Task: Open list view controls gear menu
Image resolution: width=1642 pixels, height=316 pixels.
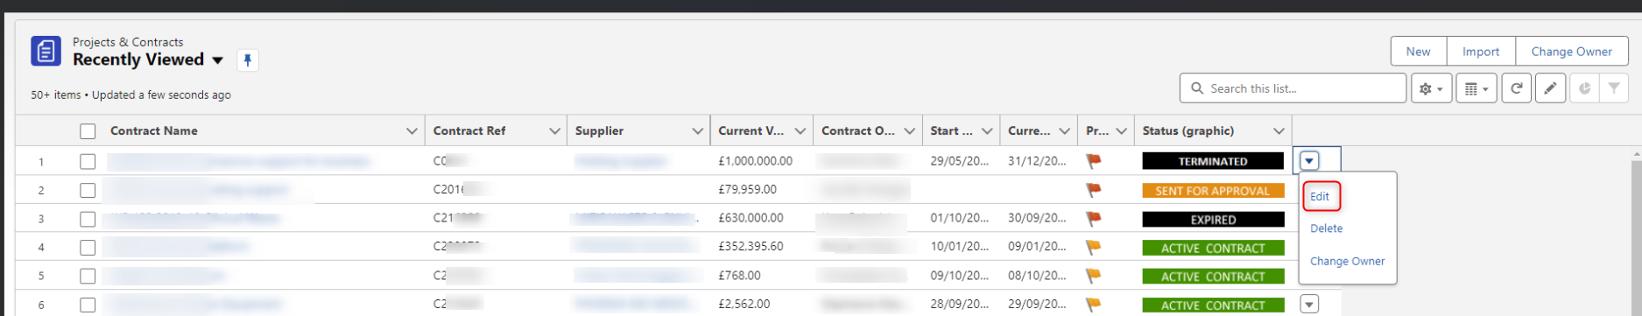Action: click(x=1431, y=88)
